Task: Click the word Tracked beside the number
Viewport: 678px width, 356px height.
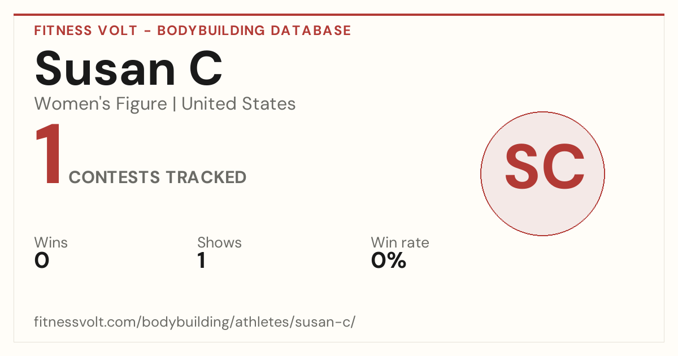Action: (206, 177)
